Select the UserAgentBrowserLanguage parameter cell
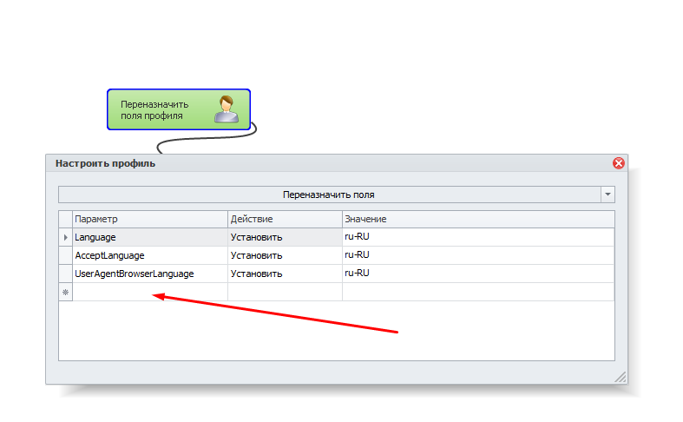683x422 pixels. [x=150, y=274]
